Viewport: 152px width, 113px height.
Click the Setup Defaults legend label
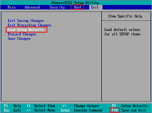(135, 106)
